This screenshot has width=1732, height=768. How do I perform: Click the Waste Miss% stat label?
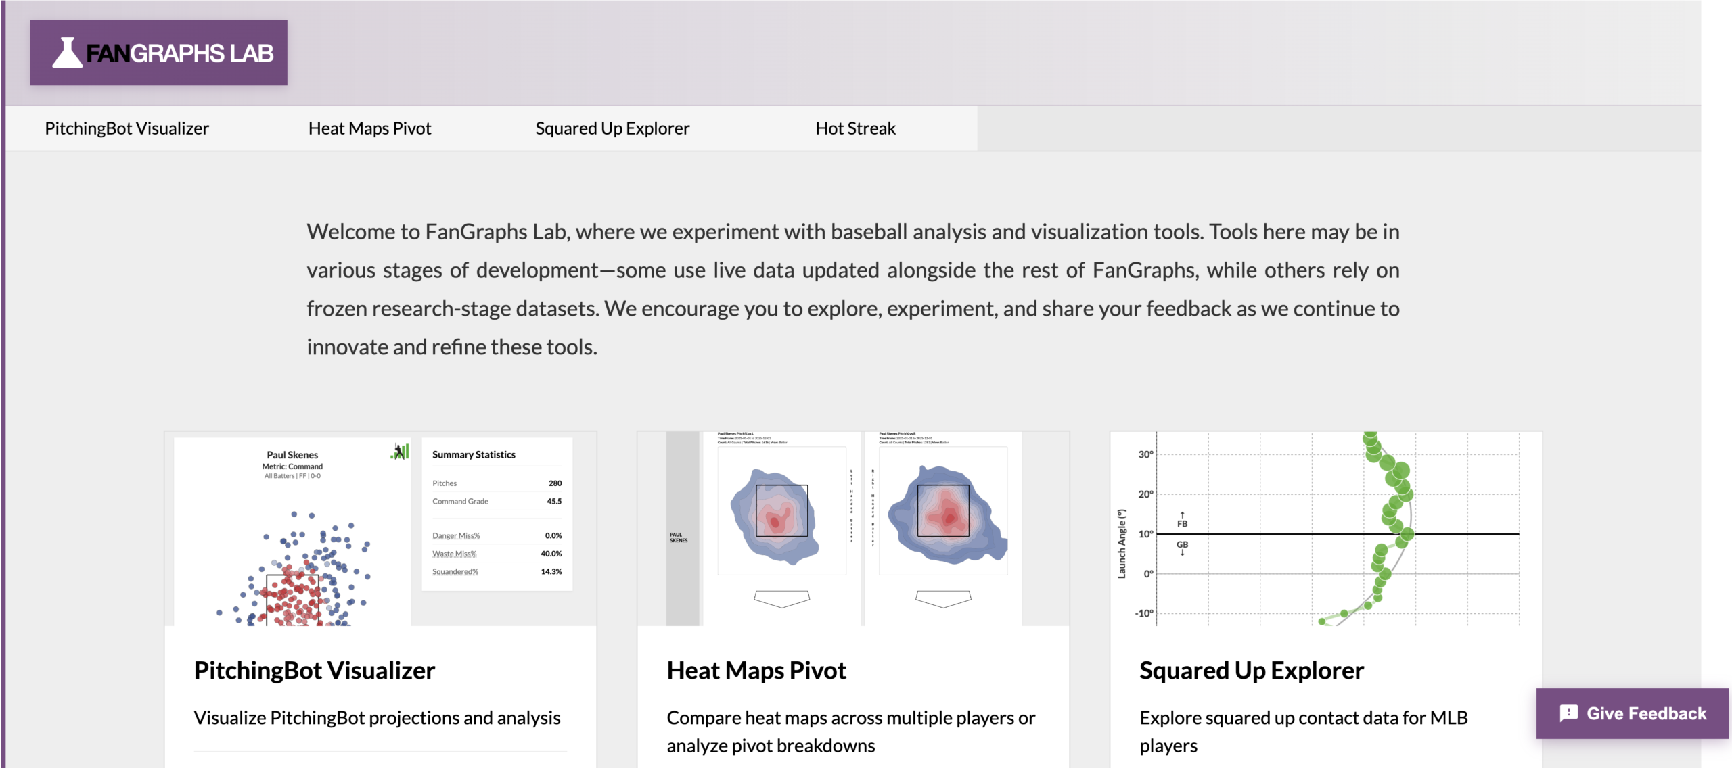tap(455, 554)
